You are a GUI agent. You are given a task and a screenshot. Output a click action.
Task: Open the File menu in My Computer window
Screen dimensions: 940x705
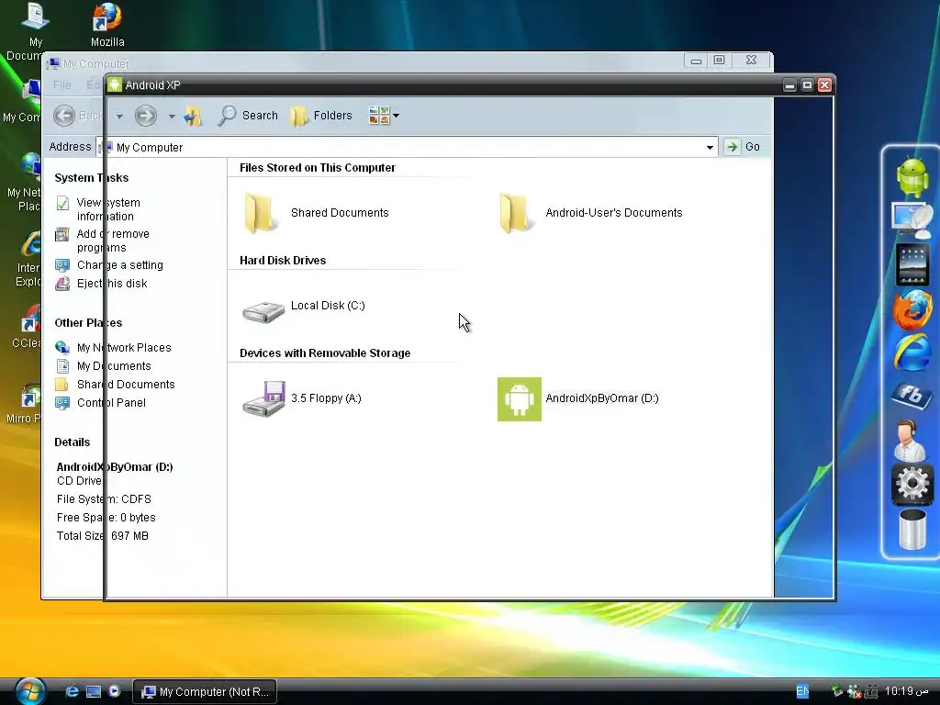(x=62, y=85)
